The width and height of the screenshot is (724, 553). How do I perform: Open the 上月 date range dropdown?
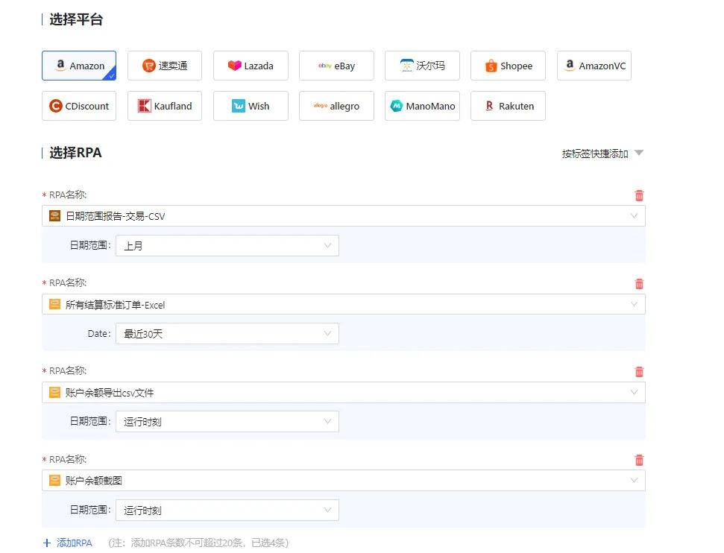tap(227, 246)
